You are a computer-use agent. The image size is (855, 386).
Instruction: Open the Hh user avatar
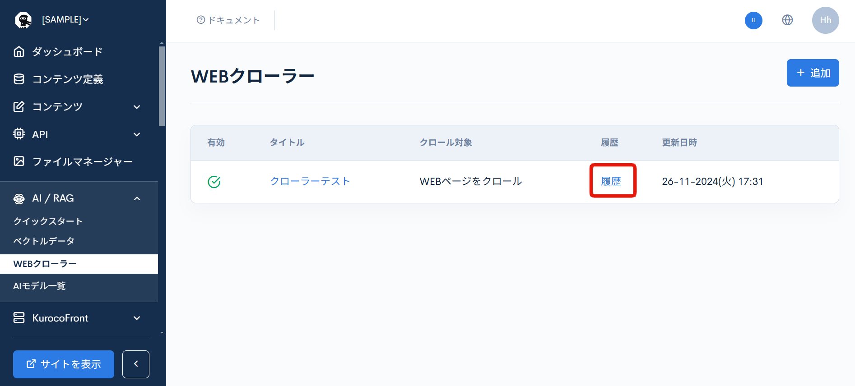tap(826, 20)
